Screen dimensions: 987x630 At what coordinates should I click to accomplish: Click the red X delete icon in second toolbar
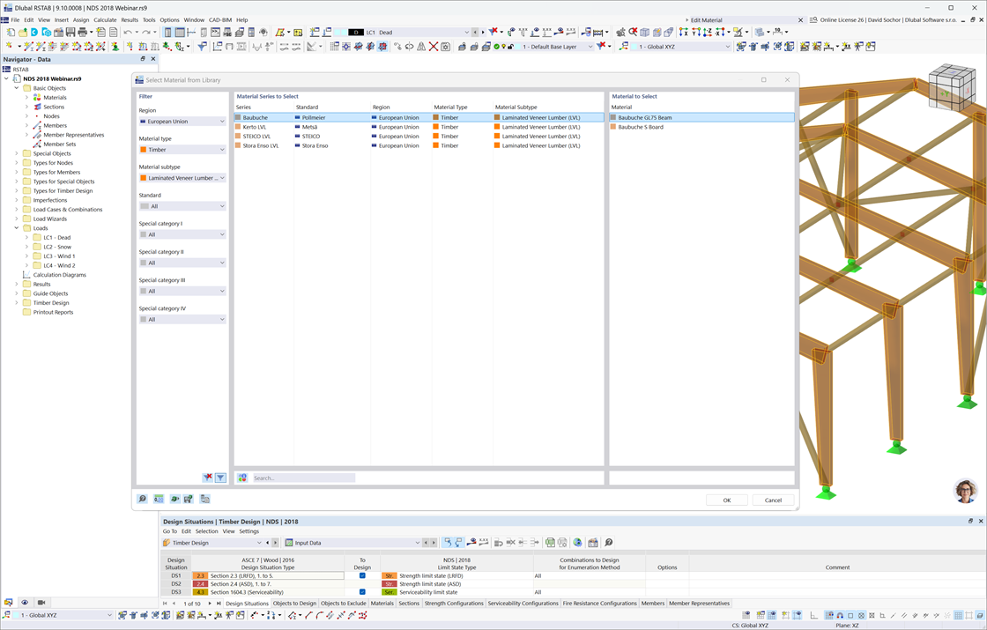pyautogui.click(x=434, y=47)
